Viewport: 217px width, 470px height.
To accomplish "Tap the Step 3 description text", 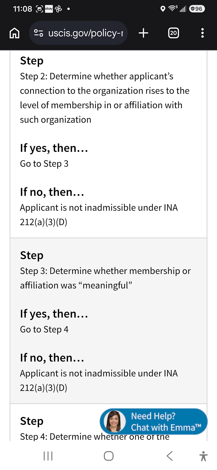I will coord(105,278).
